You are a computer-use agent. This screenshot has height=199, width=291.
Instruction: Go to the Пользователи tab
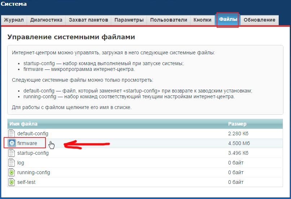pos(169,20)
